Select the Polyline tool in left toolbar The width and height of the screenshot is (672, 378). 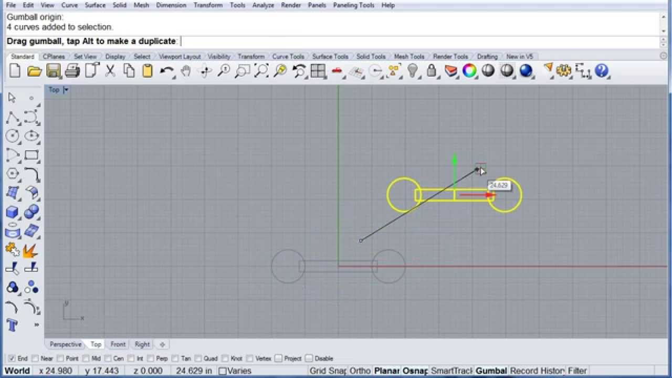point(12,117)
